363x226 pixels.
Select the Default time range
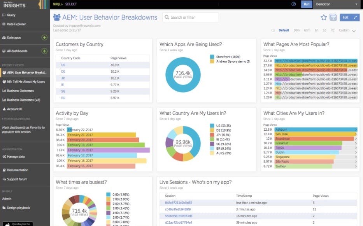click(284, 30)
